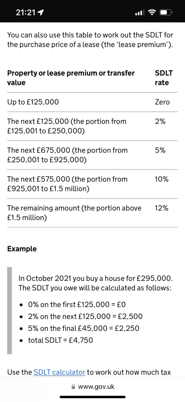
Task: Tap the www.gov.uk address bar
Action: coord(93,386)
